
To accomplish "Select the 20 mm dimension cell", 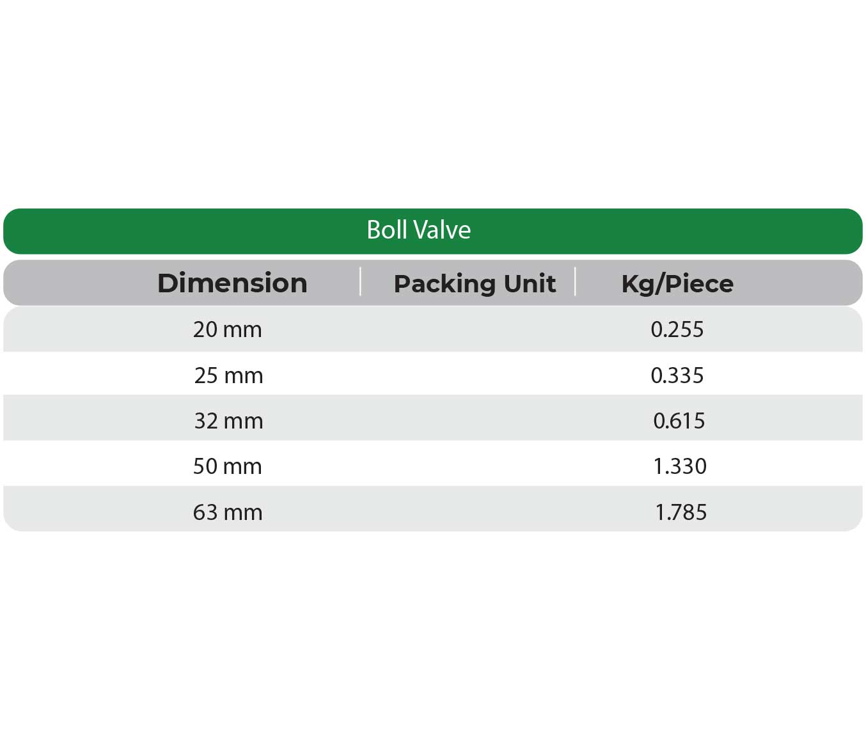I will click(x=228, y=329).
